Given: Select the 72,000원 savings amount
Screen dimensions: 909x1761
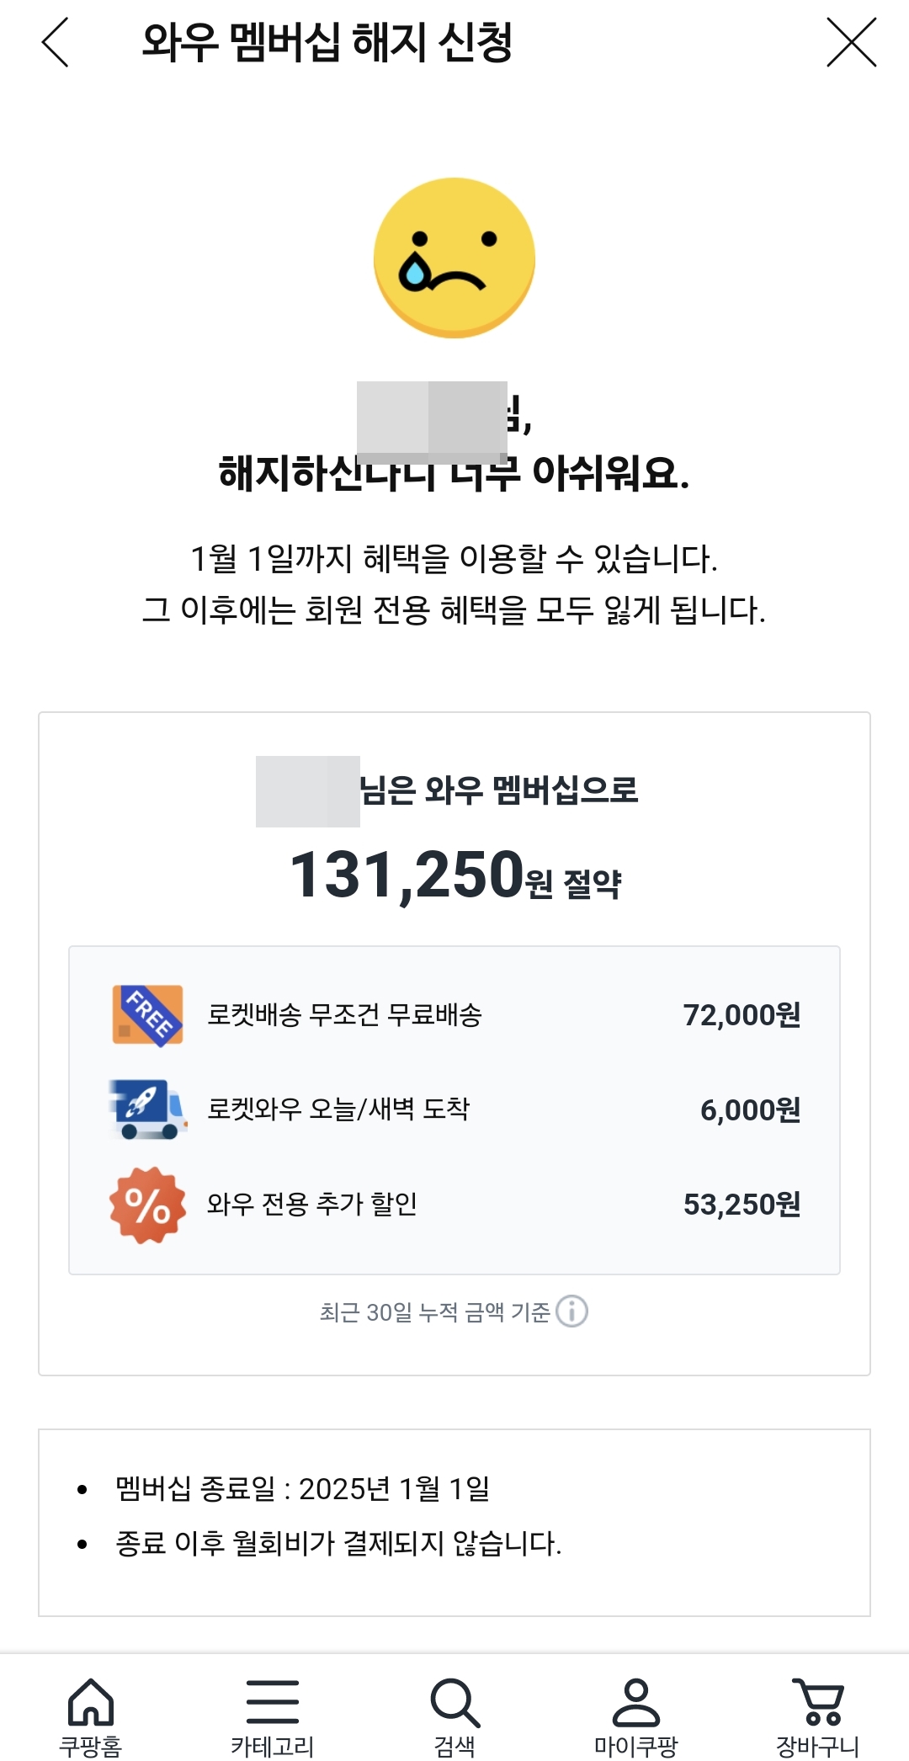Looking at the screenshot, I should point(744,1016).
